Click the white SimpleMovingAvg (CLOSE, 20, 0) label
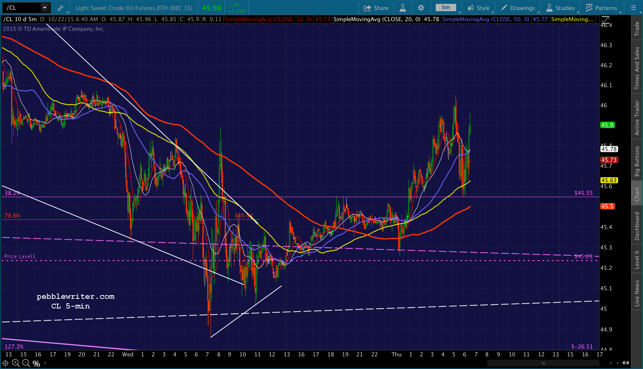The width and height of the screenshot is (643, 369). point(377,19)
